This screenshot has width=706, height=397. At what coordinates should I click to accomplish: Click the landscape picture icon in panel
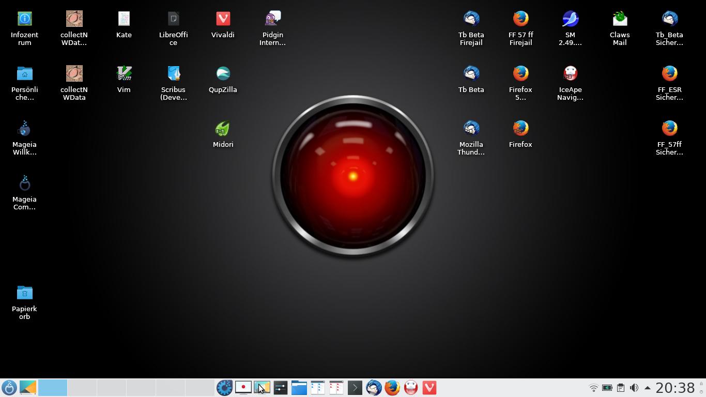(x=262, y=388)
